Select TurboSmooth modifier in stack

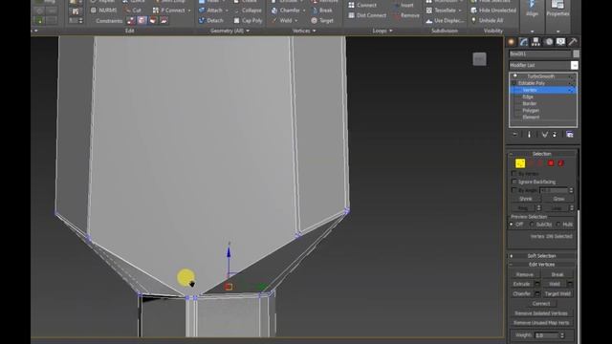[x=541, y=76]
